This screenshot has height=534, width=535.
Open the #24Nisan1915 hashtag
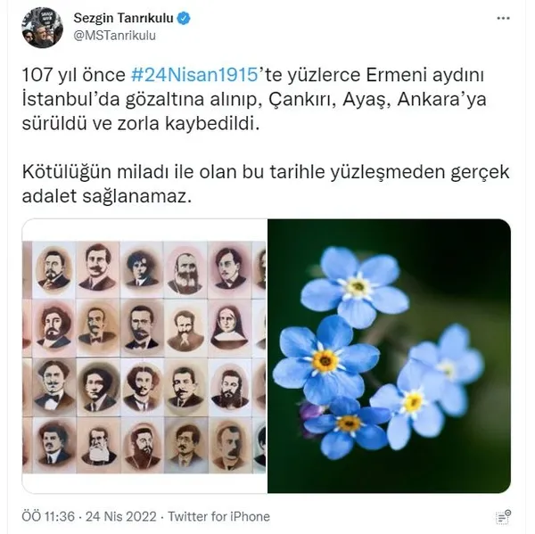pos(194,75)
